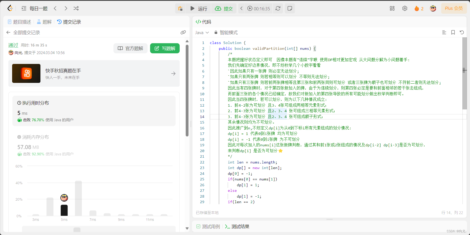Click the LeetCode logo icon
The height and width of the screenshot is (235, 470).
(x=10, y=8)
